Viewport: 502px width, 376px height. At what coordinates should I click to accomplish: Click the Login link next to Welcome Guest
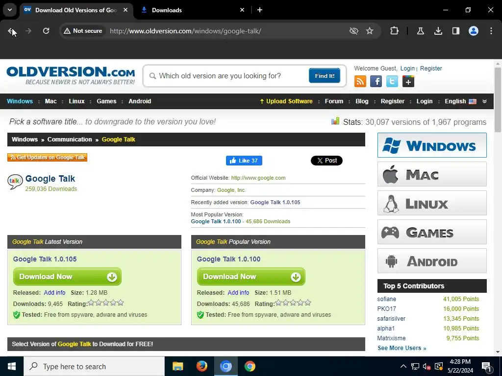point(407,69)
